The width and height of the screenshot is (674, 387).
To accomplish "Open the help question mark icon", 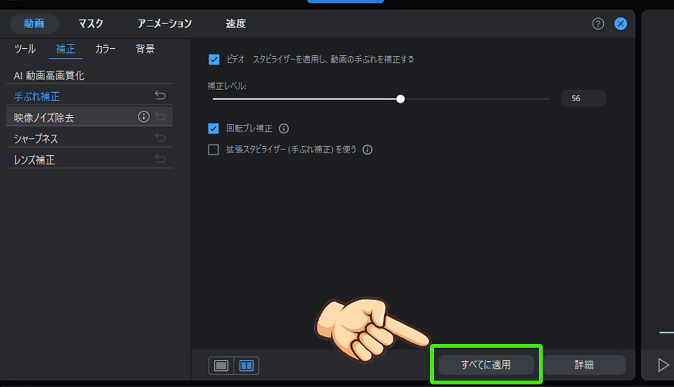I will click(597, 23).
